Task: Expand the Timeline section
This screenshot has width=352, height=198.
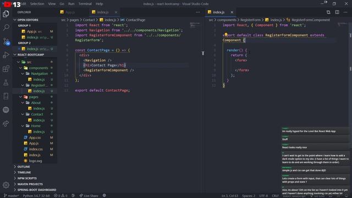Action: click(x=35, y=172)
